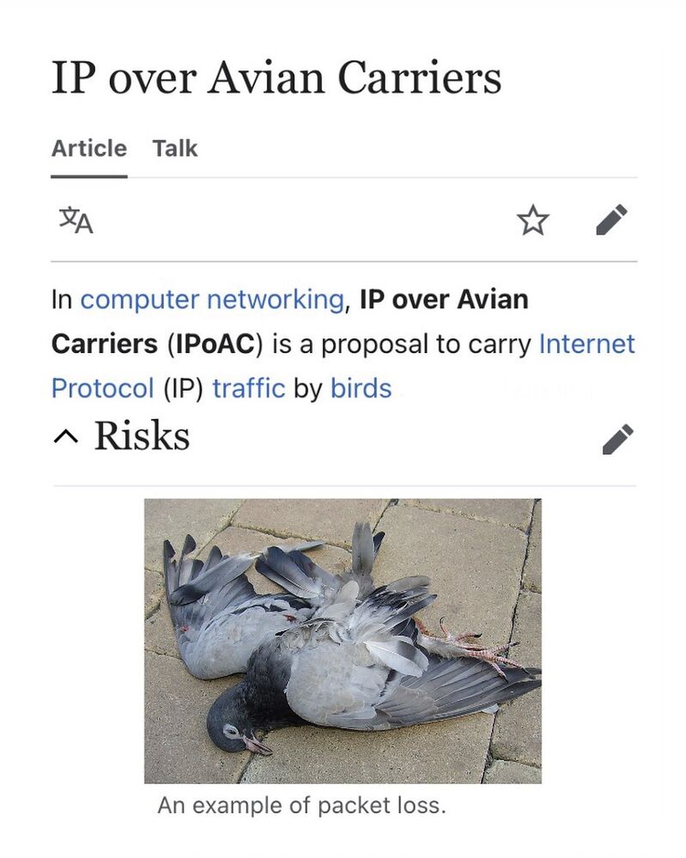Select the Article tab
Viewport: 686px width, 858px height.
[x=89, y=149]
